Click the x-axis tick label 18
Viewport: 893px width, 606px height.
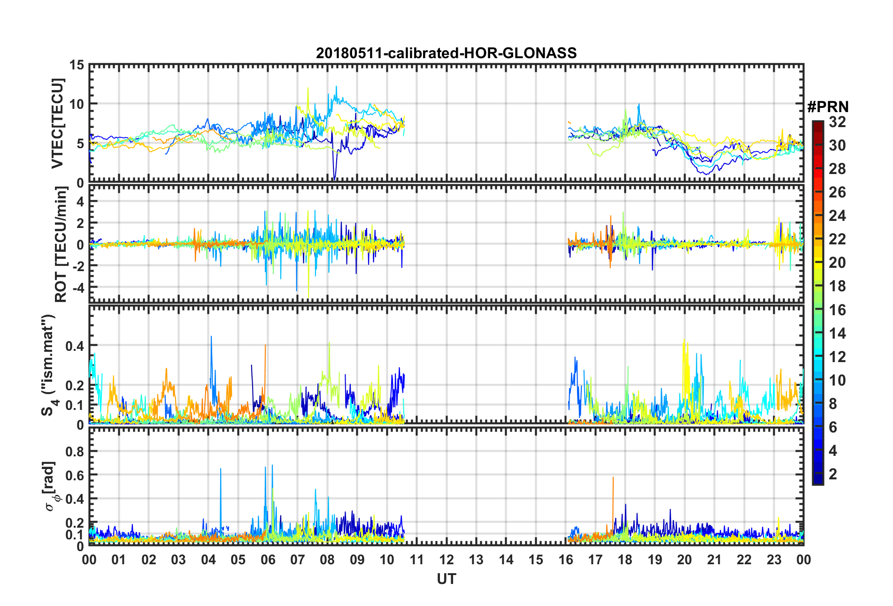tap(625, 560)
